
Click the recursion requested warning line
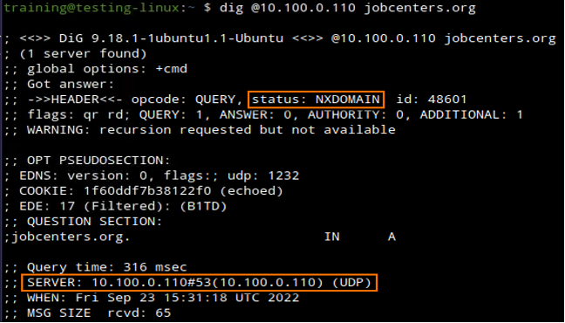coord(211,130)
